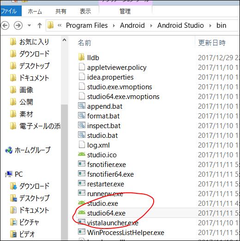Open the recent locations dropdown arrow

tap(29, 25)
